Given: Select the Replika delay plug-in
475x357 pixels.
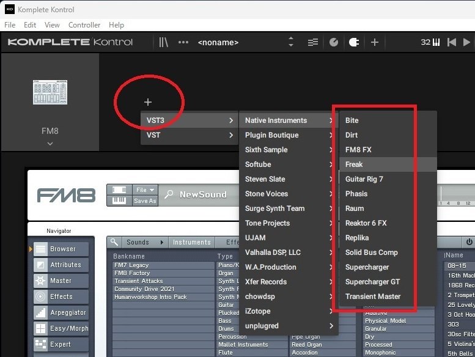Looking at the screenshot, I should point(388,238).
